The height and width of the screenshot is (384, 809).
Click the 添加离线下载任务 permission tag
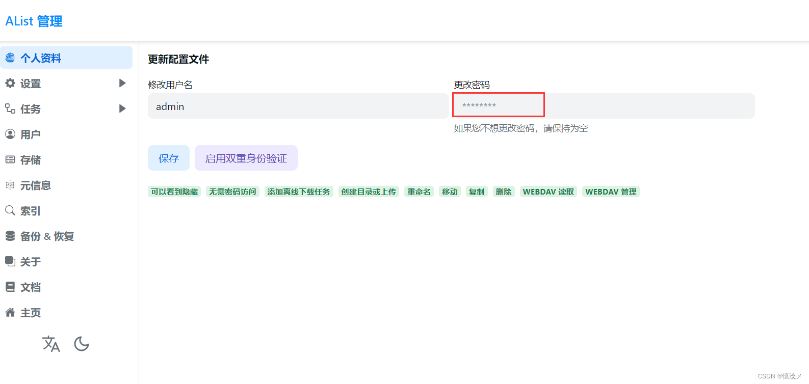point(299,191)
